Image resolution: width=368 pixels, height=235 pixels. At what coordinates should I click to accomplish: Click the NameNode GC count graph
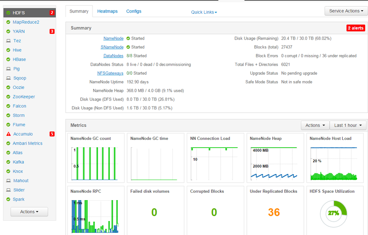[95, 163]
